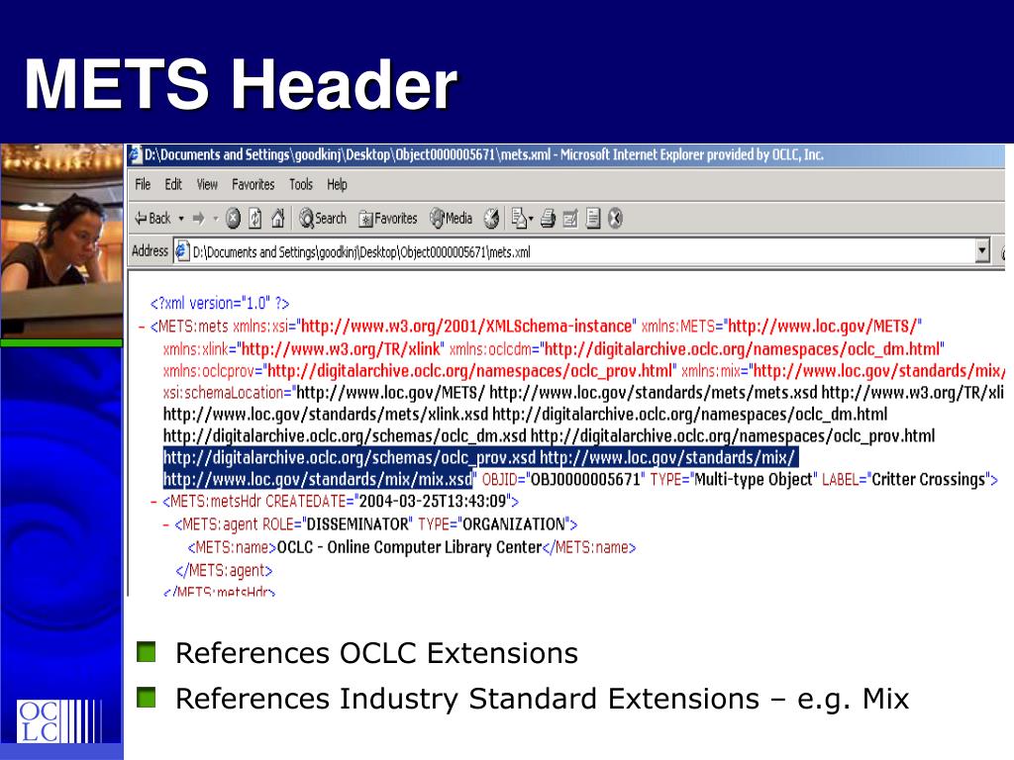This screenshot has height=760, width=1014.
Task: Open the Search toolbar button
Action: pyautogui.click(x=322, y=219)
